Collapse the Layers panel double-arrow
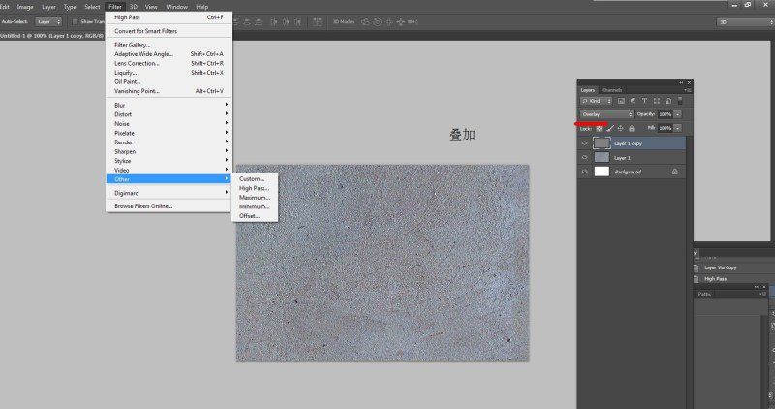Screen dimensions: 775x409 point(681,82)
